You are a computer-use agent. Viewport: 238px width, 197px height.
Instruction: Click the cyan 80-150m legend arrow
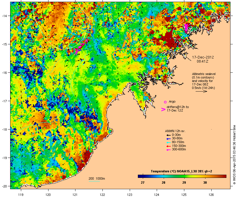pos(168,143)
